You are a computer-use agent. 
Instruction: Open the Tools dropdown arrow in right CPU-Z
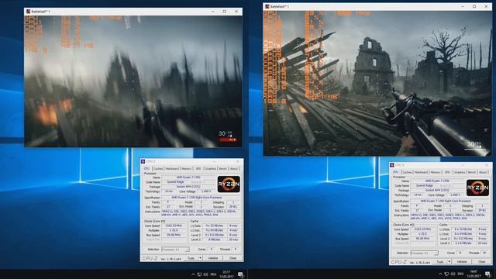449,262
